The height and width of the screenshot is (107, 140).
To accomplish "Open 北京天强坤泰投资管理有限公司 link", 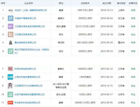I will point(29,94).
